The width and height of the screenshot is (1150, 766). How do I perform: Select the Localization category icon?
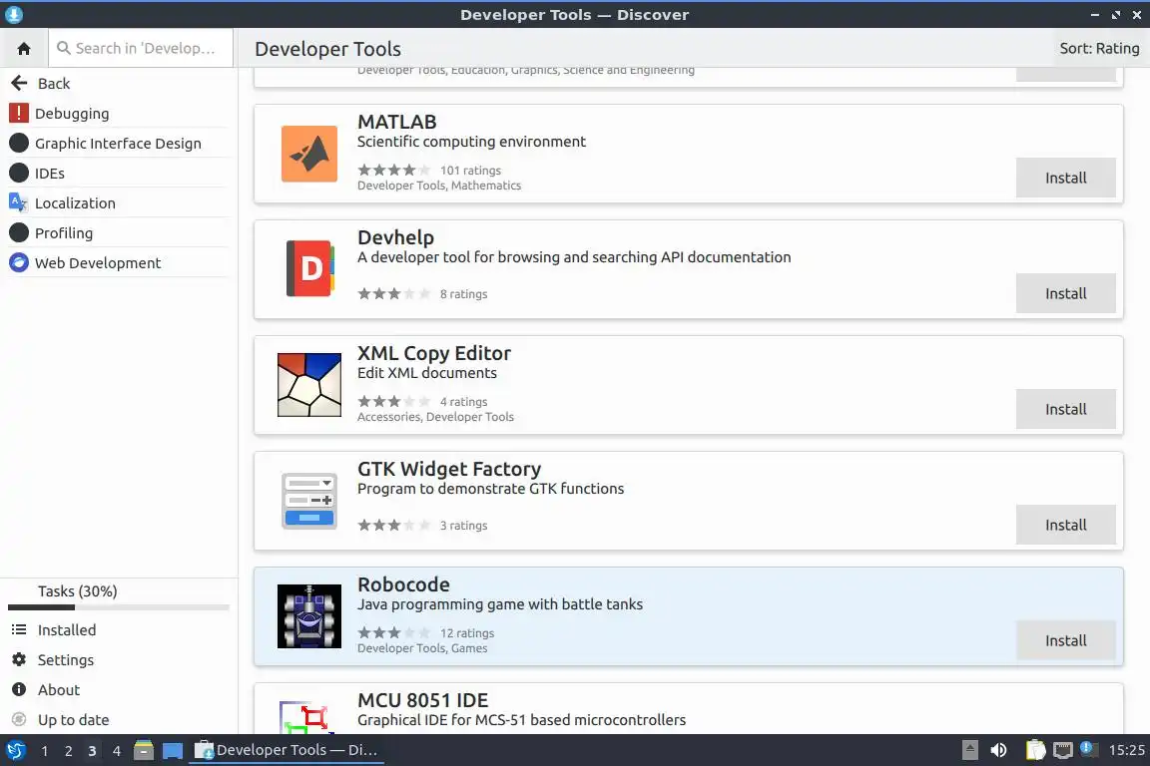tap(18, 202)
